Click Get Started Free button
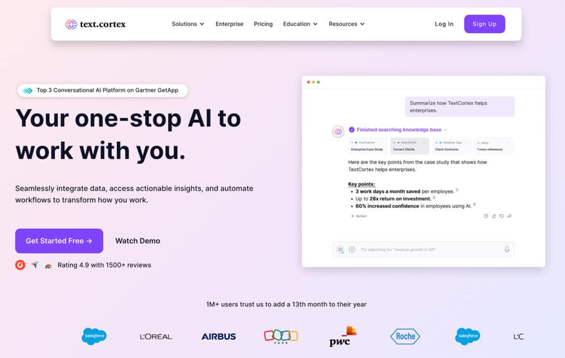 [59, 241]
